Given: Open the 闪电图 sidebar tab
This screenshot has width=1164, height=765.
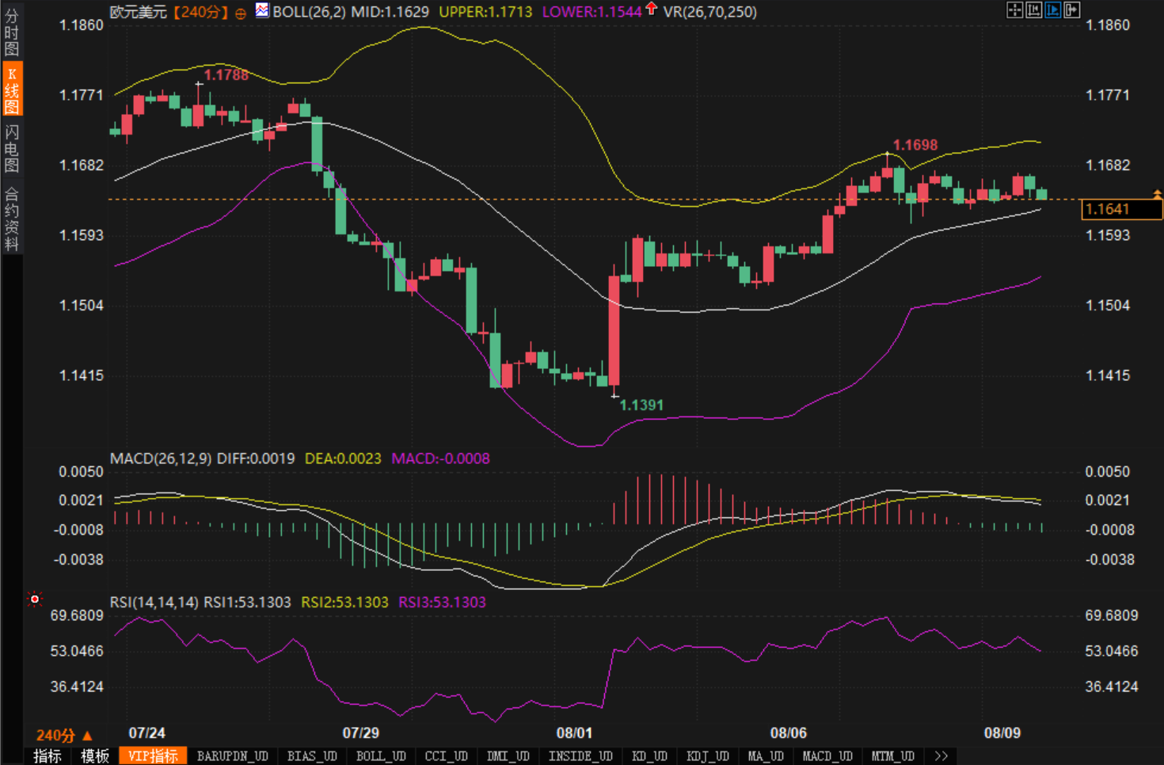Looking at the screenshot, I should point(11,148).
